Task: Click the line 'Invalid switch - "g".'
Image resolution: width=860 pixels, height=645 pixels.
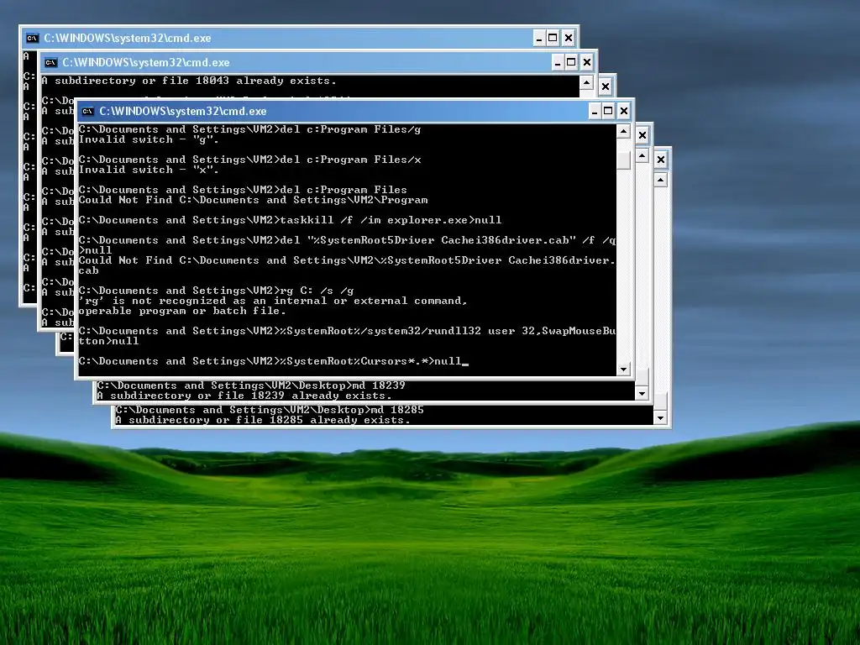Action: coord(149,140)
